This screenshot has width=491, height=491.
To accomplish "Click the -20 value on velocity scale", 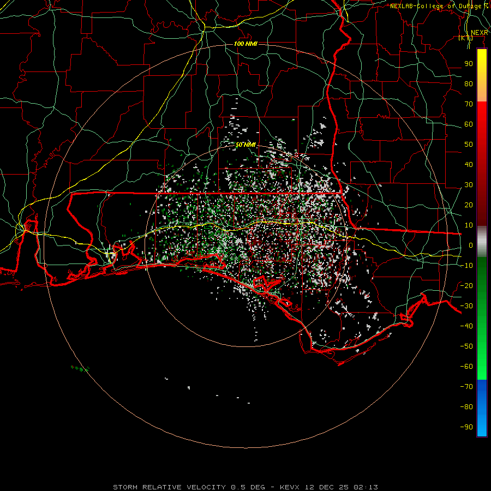I will coord(466,286).
